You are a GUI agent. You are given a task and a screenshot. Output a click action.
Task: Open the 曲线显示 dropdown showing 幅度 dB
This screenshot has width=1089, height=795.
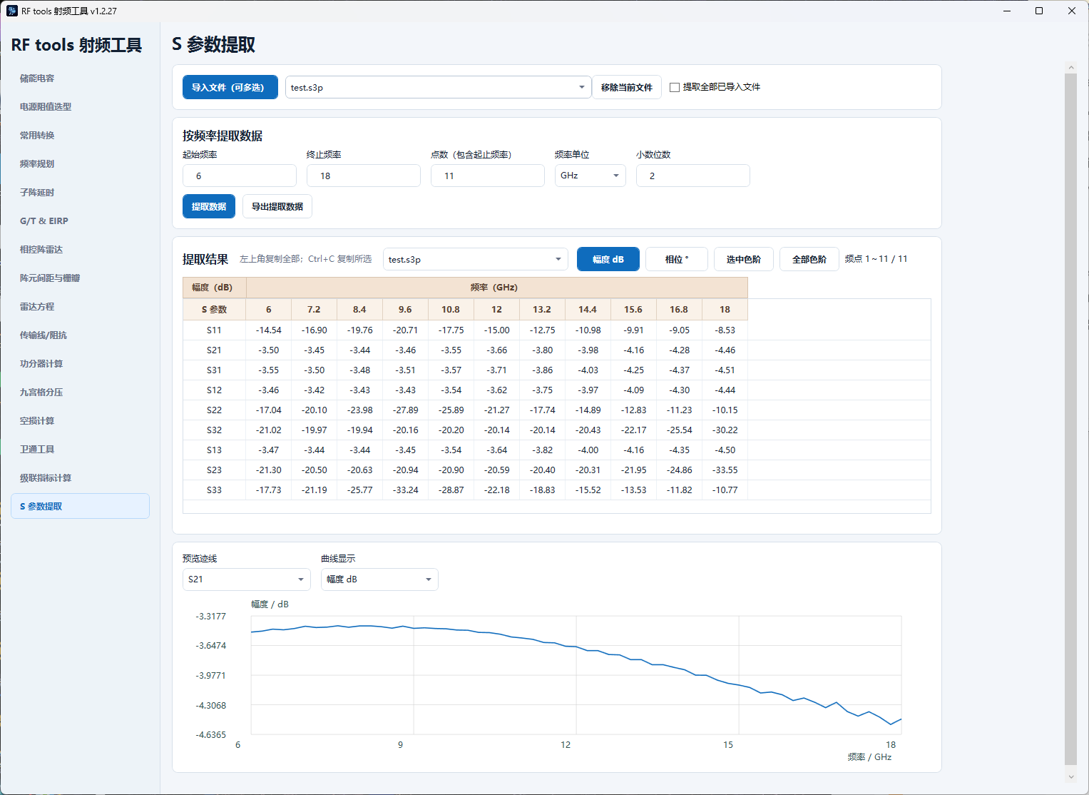click(379, 579)
